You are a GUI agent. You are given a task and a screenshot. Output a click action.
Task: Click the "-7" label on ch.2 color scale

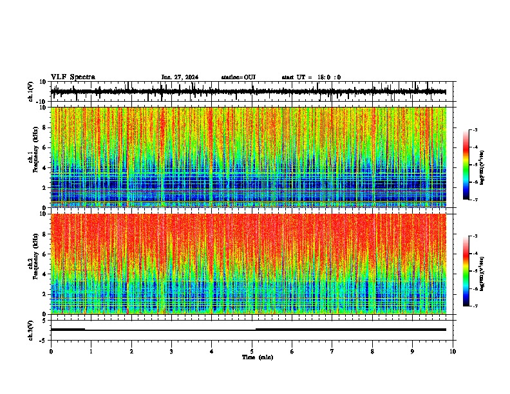[475, 306]
